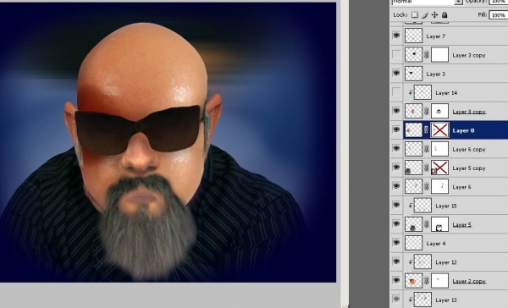Toggle visibility of selected Layer 8
Screen dimensions: 508x308
coord(396,129)
